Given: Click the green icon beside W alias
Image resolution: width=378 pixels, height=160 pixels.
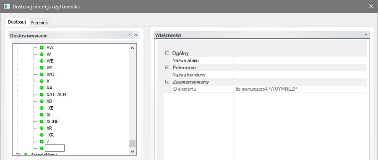Looking at the screenshot, I should point(42,54).
